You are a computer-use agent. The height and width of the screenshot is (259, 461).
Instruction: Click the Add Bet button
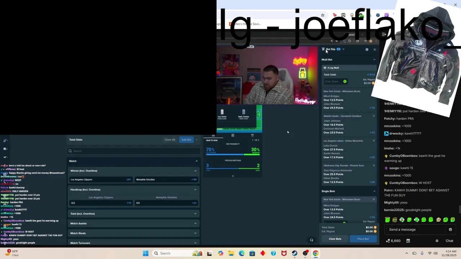[186, 140]
